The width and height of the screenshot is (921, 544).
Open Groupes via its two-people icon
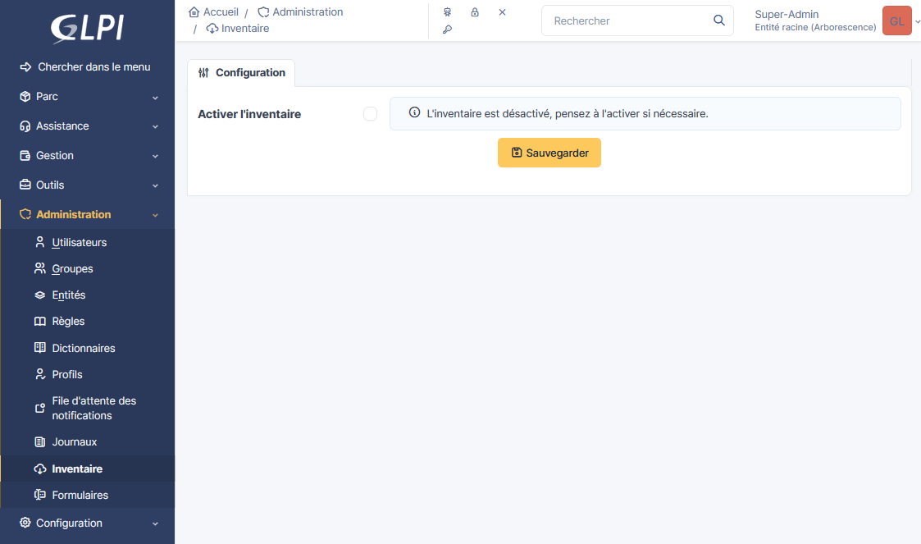40,268
